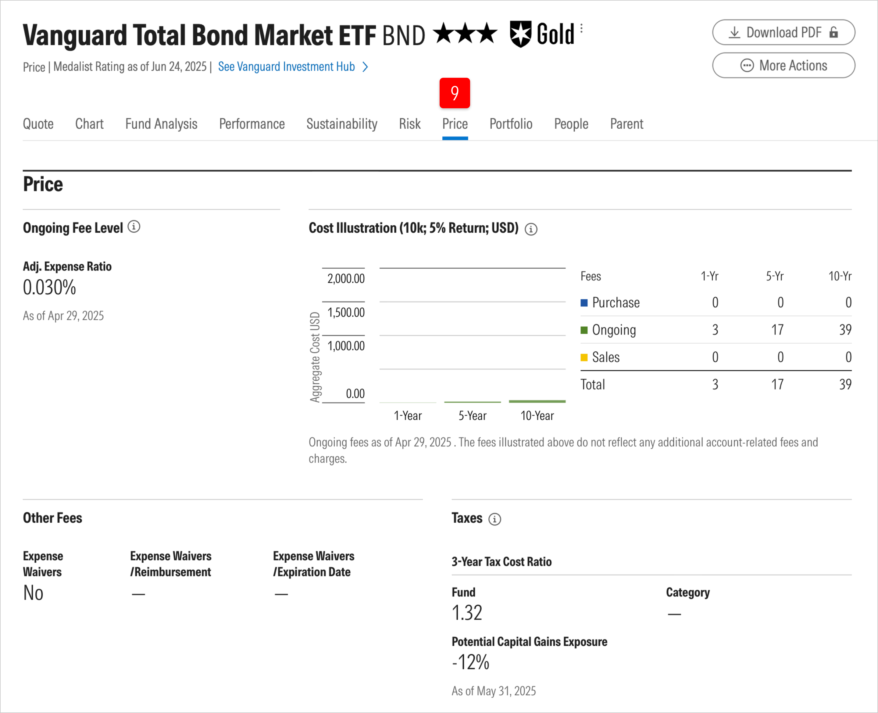
Task: Click the 'As of May 31, 2025' date
Action: [x=494, y=691]
